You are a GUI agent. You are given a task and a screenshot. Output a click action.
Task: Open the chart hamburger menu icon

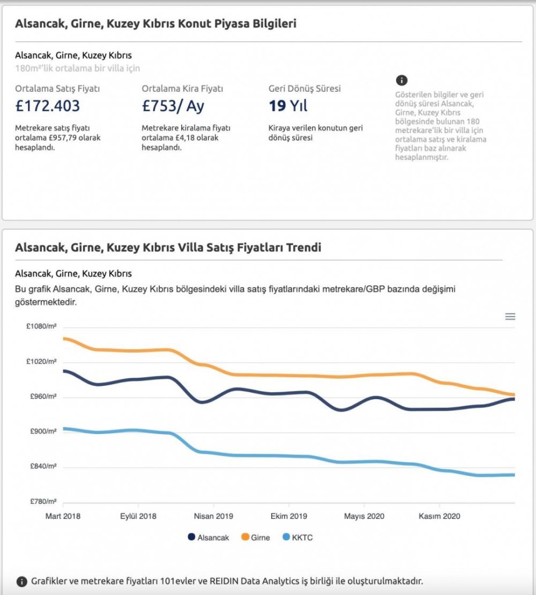click(x=510, y=317)
